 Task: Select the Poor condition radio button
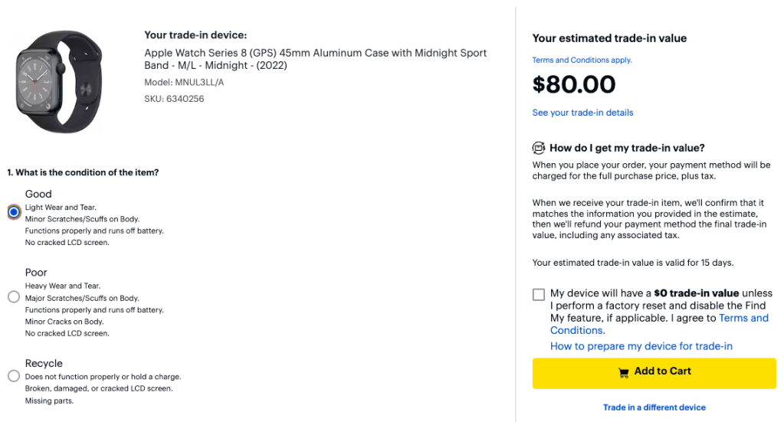14,296
